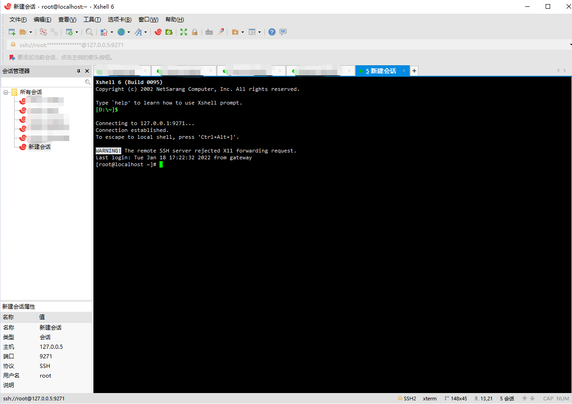
Task: Expand the Properties gear dropdown arrow
Action: click(77, 32)
